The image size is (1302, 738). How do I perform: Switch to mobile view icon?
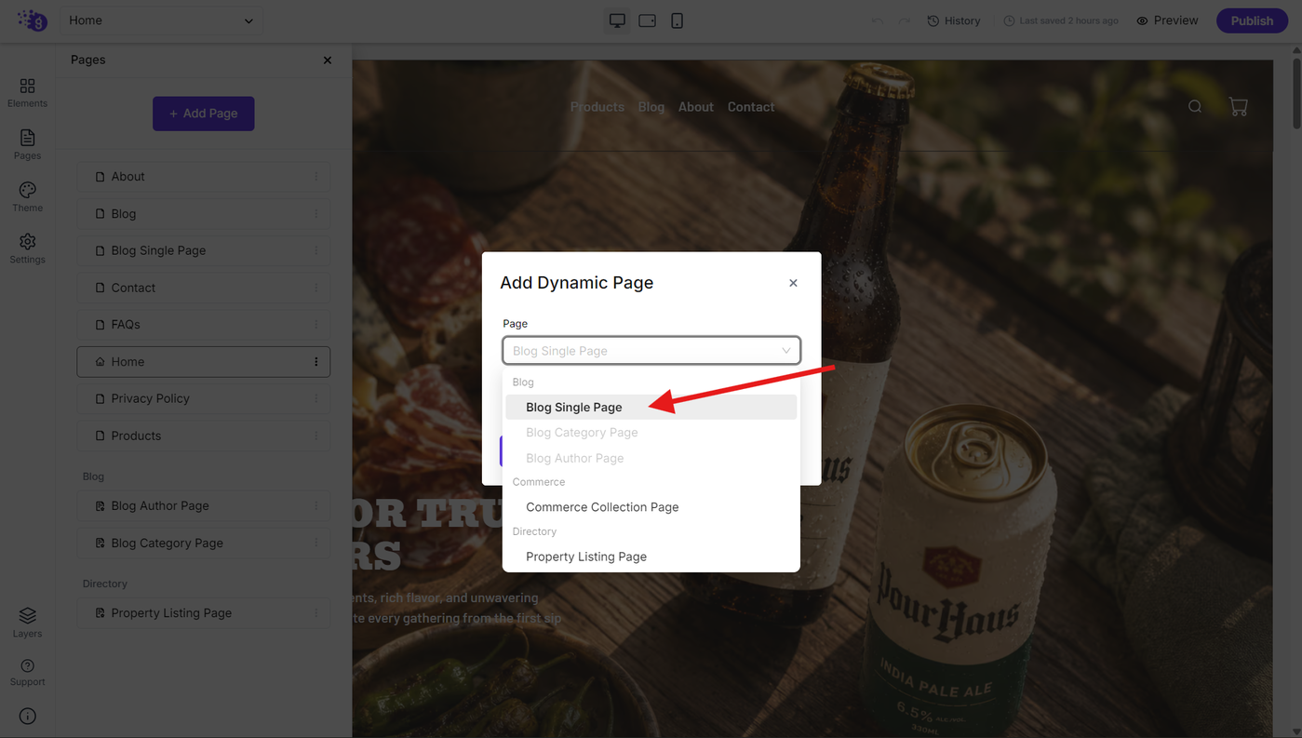(677, 20)
